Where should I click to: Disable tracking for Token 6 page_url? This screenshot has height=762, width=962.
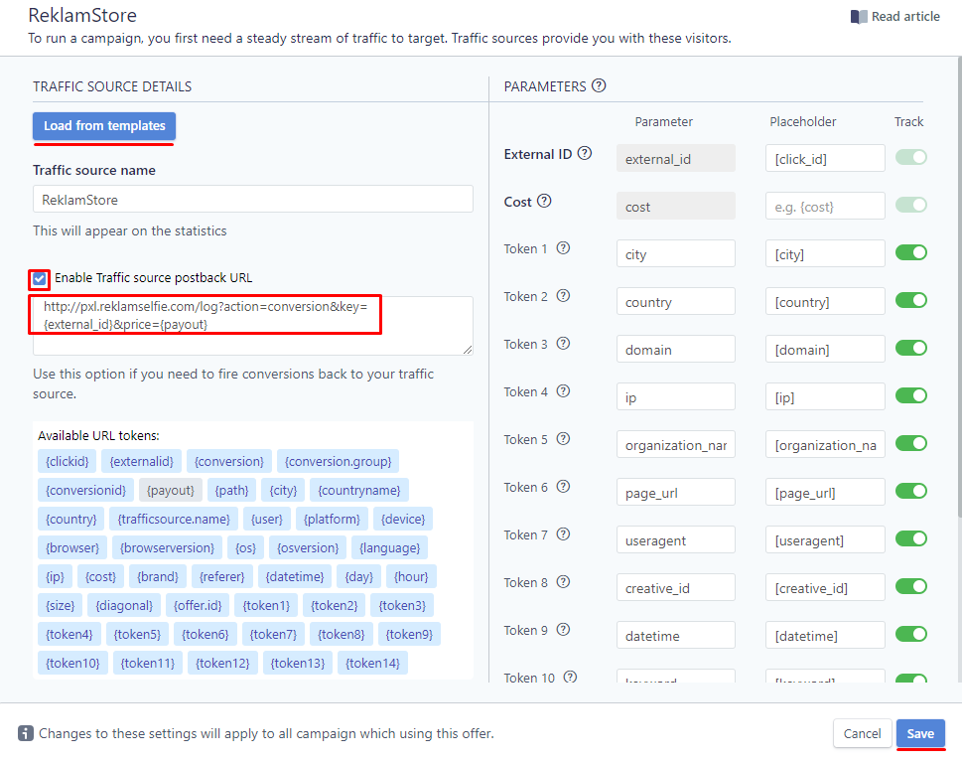(910, 491)
